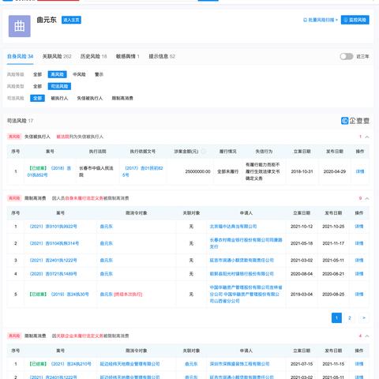This screenshot has width=379, height=379.
Task: Open case link (2021) 京0101执9922号
Action: [53, 227]
